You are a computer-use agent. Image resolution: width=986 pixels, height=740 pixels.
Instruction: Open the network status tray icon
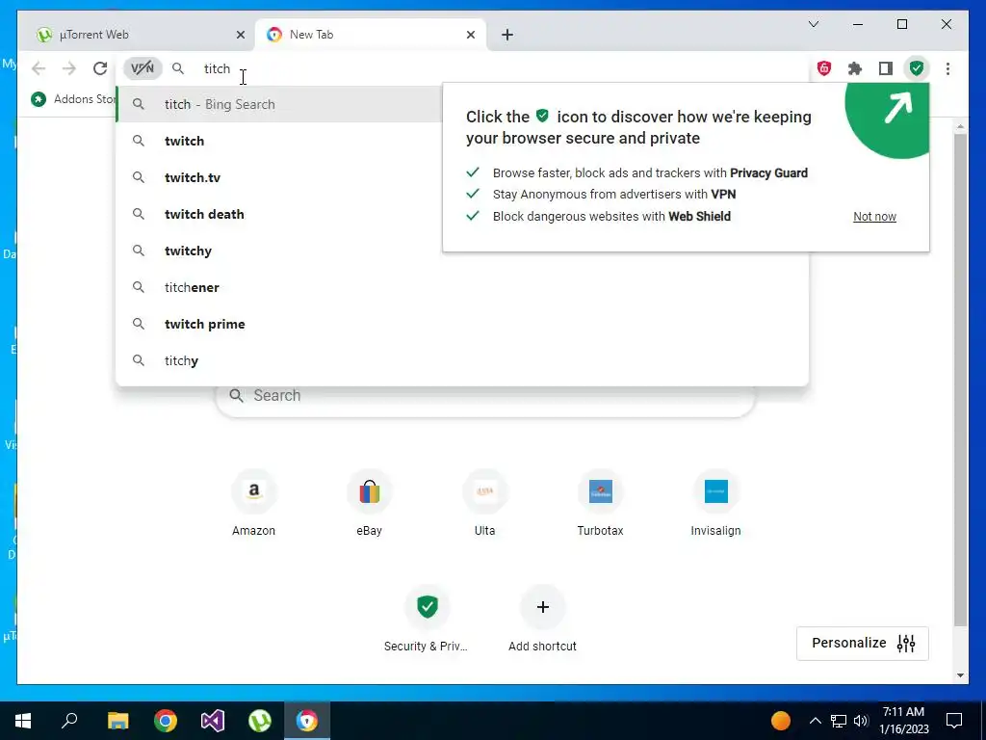[839, 721]
